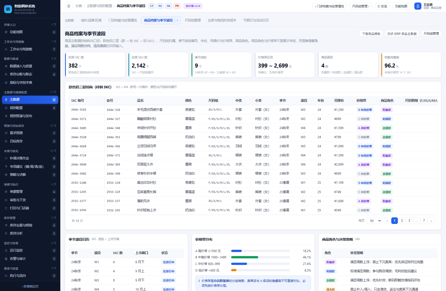Viewport: 446px width, 291px height.
Task: Open 工作台与驾驶舱 sidebar item
Action: tap(30, 49)
